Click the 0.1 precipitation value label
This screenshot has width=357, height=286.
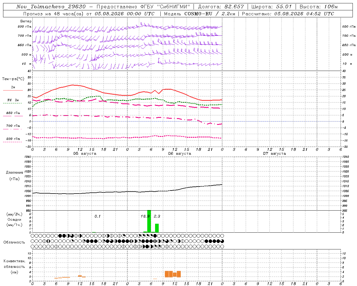(97, 216)
